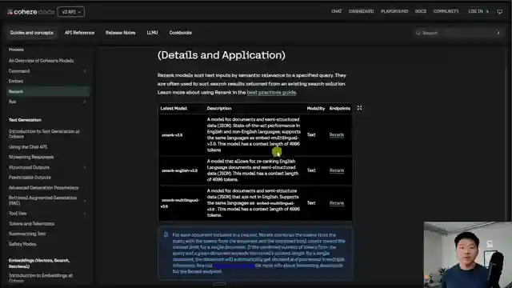
Task: Click the (Details and Application) page title
Action: 222,55
